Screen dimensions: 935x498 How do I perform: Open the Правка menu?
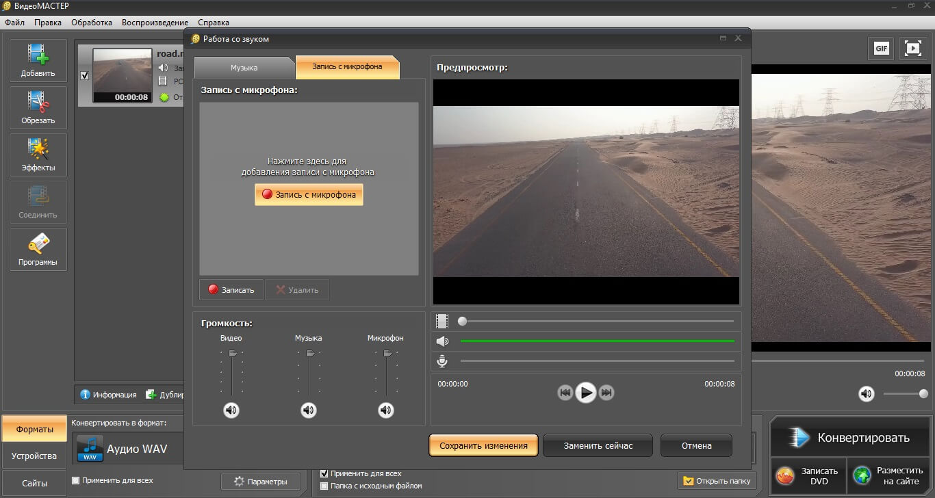click(48, 23)
